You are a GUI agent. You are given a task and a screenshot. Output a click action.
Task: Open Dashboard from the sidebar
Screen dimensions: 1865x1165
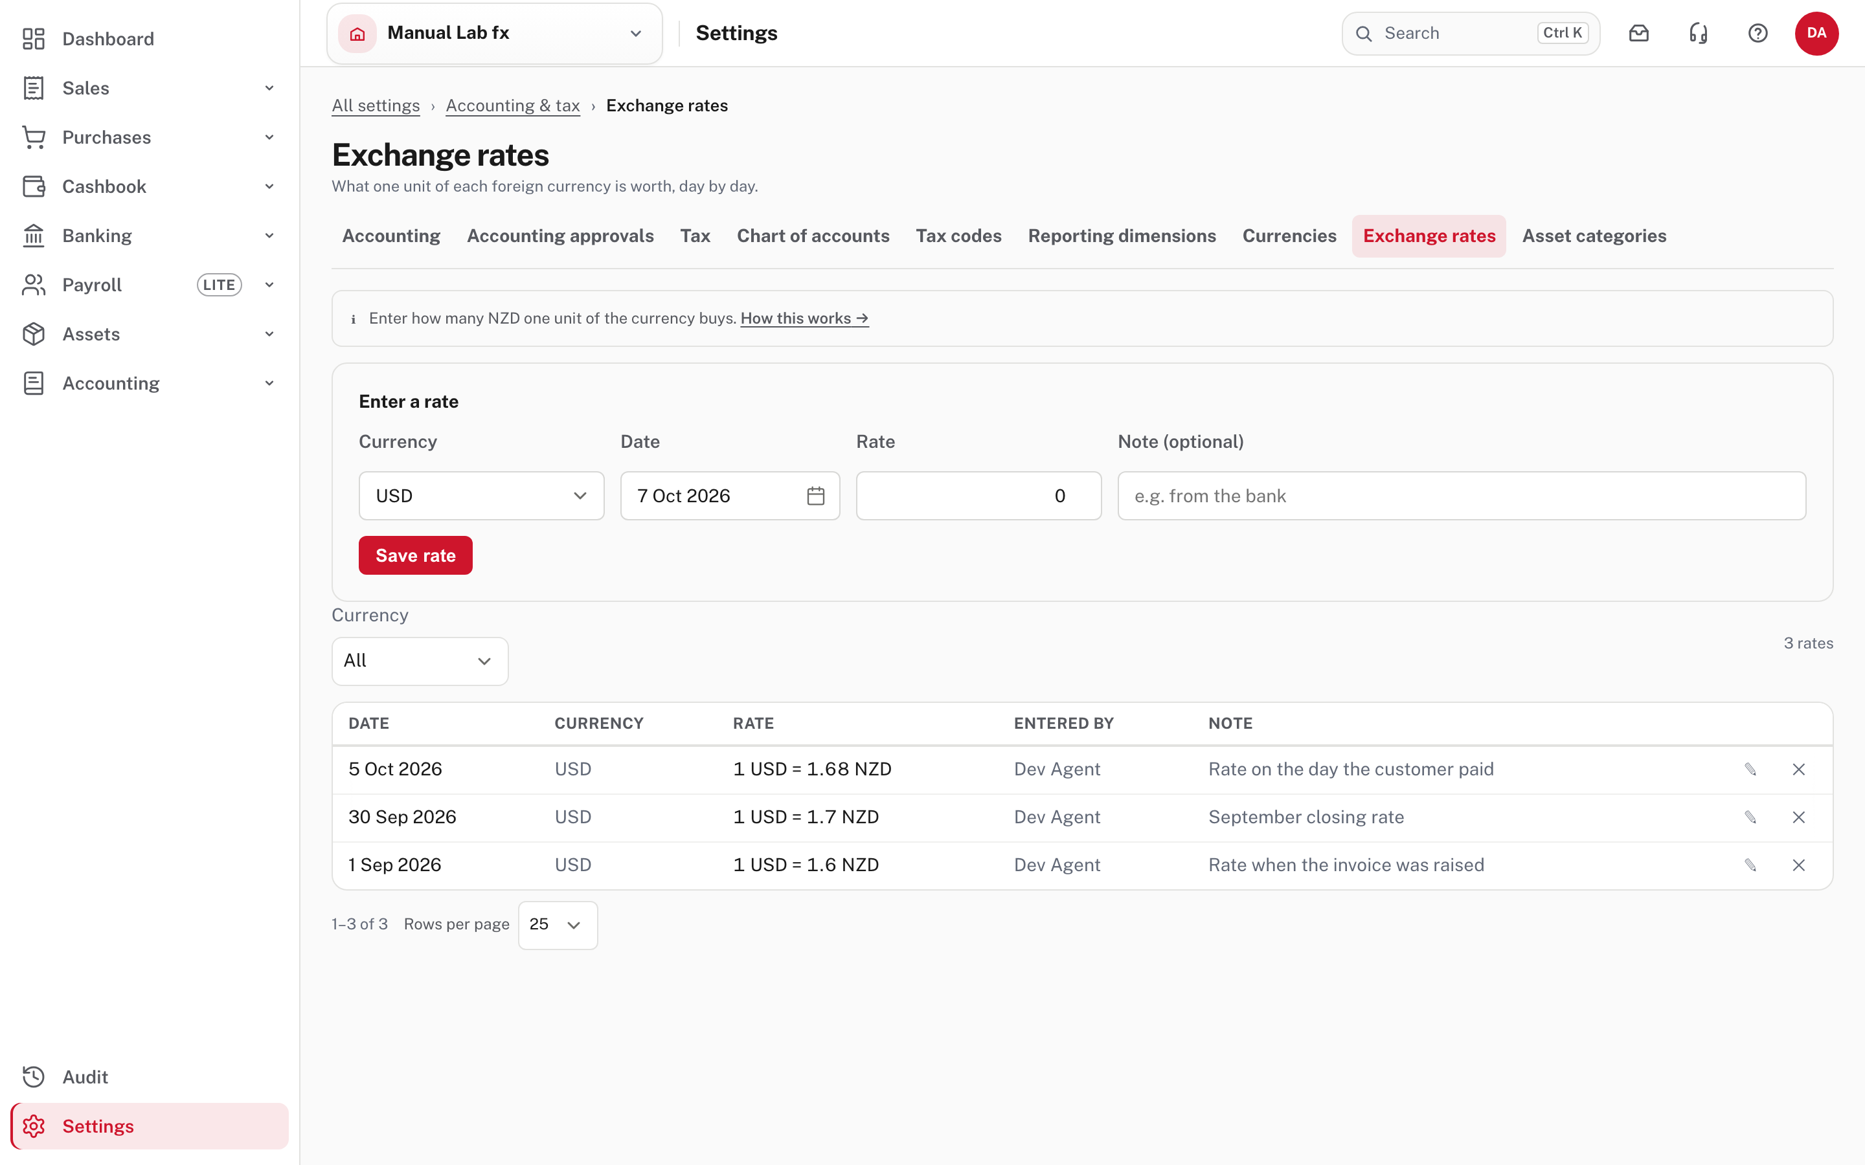click(150, 39)
